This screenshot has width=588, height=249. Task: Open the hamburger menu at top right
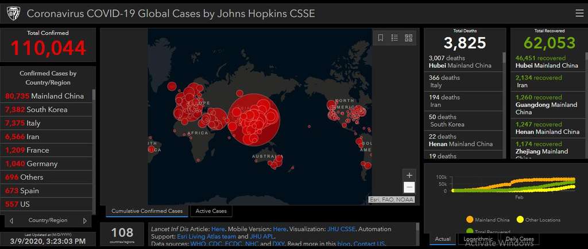coord(579,14)
